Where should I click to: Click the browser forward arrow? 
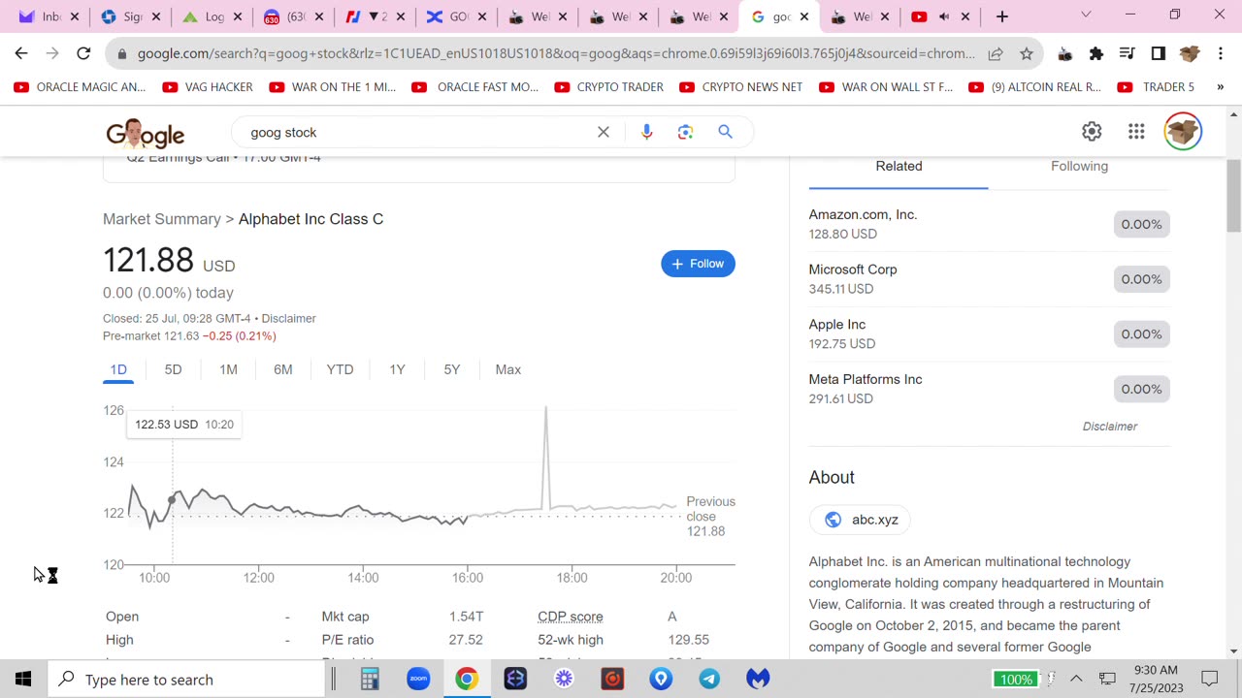tap(52, 53)
